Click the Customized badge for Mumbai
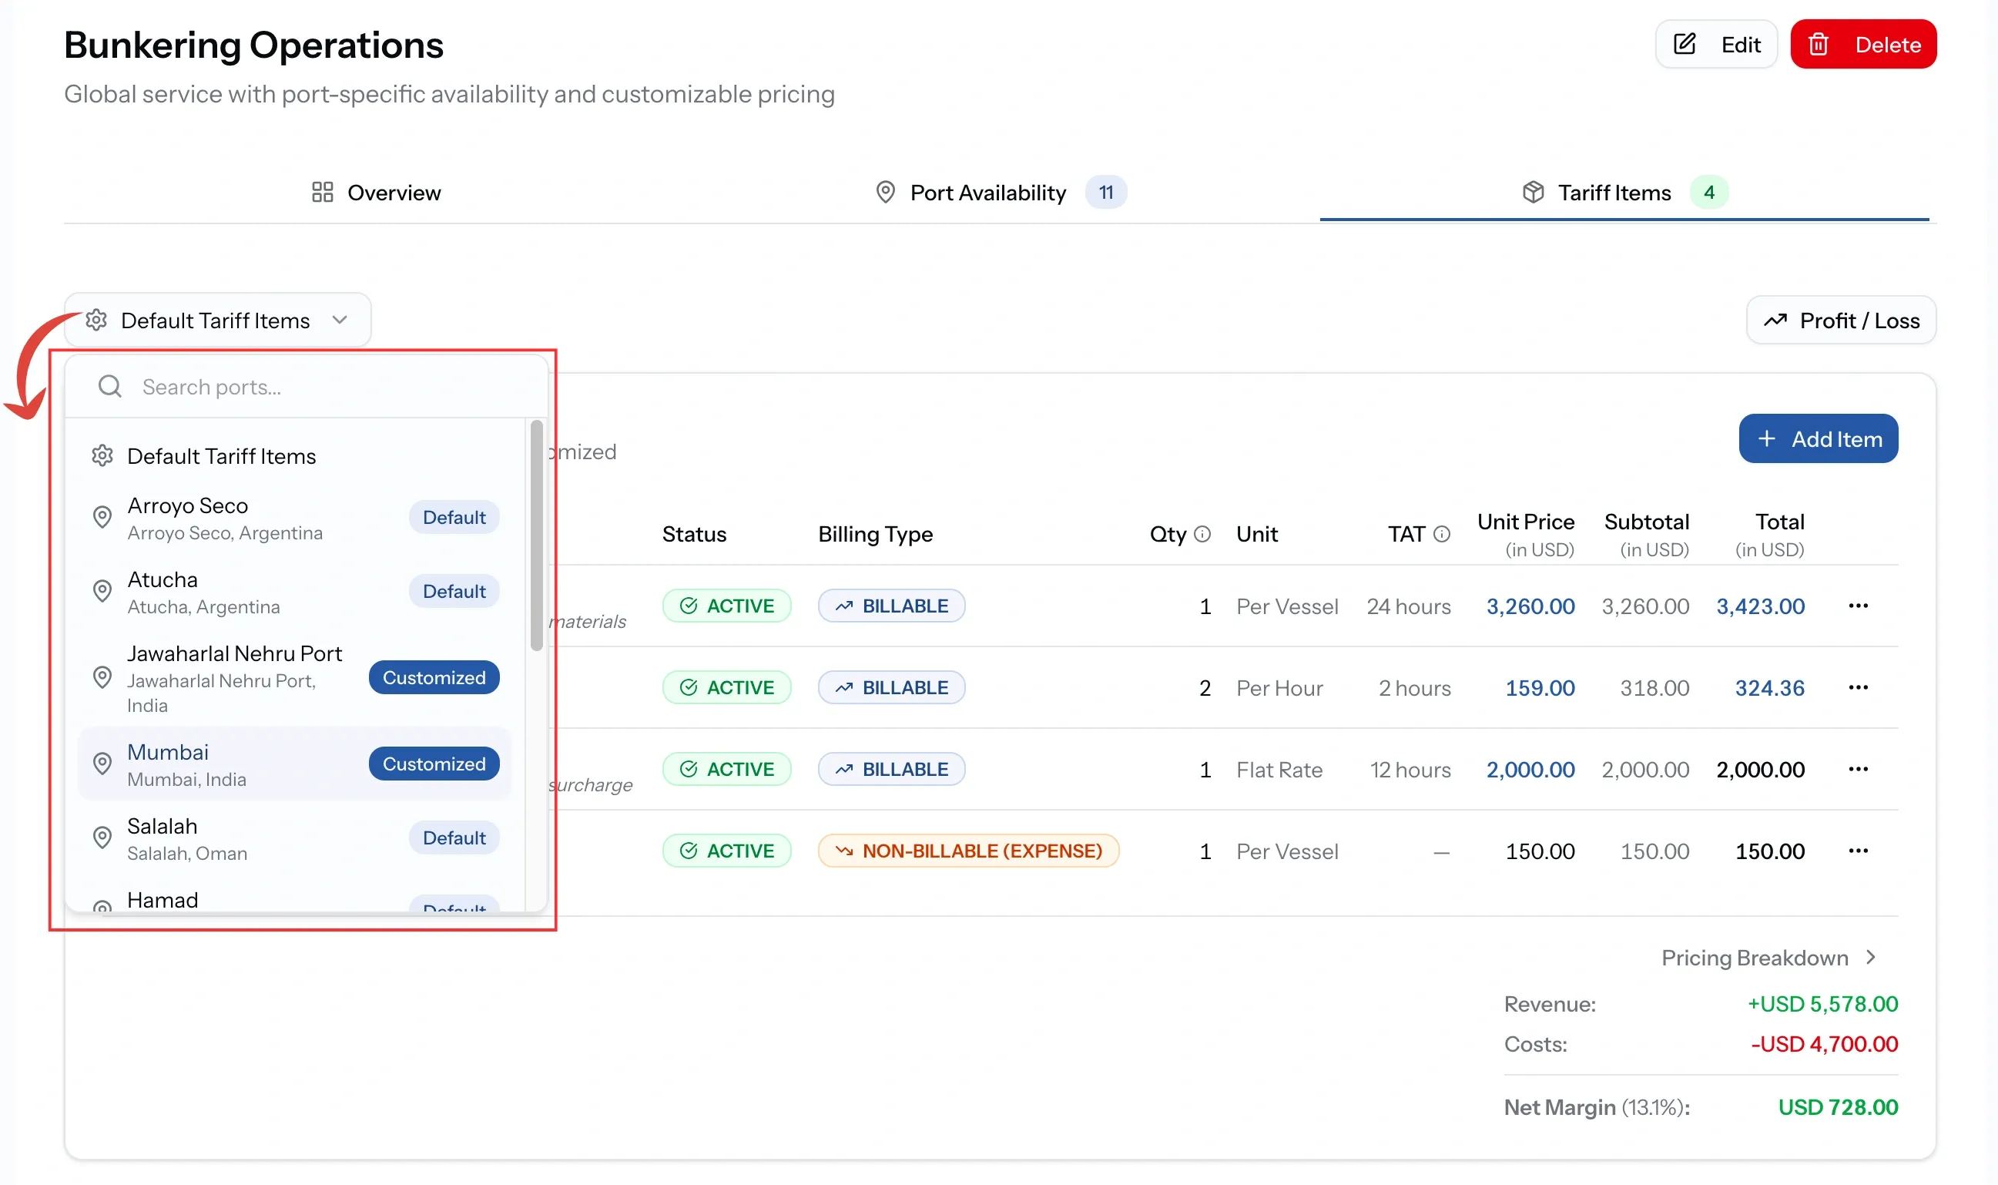This screenshot has width=1998, height=1185. (434, 764)
